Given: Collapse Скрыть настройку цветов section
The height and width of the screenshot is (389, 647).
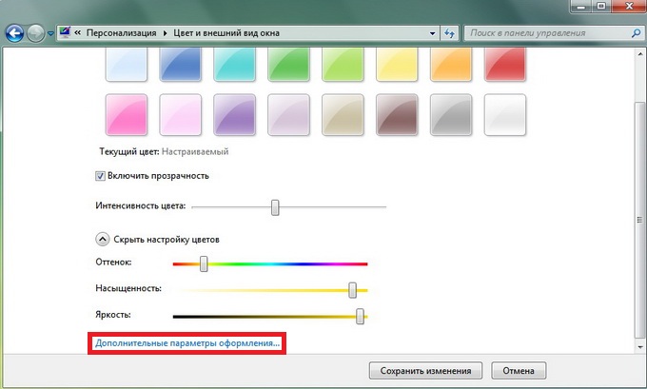Looking at the screenshot, I should click(x=103, y=240).
